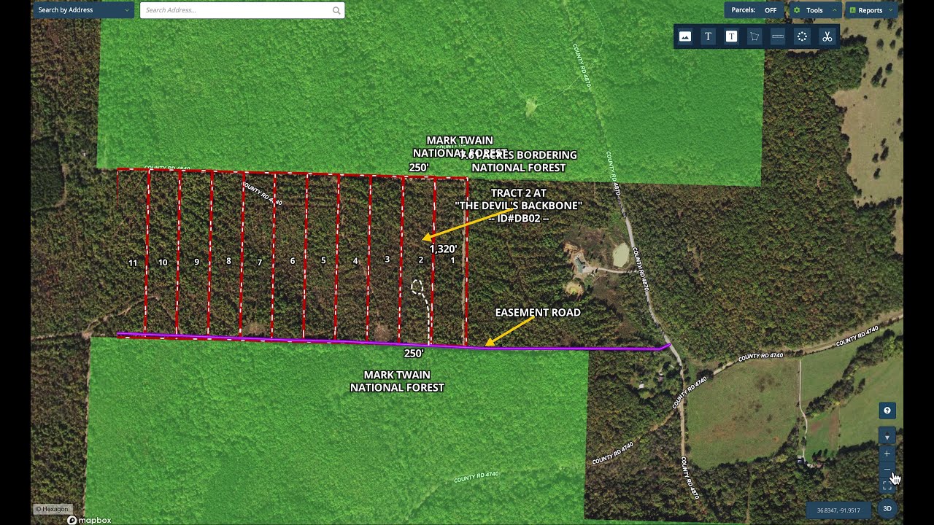This screenshot has width=934, height=525.
Task: Click the 250' label on the top boundary
Action: coord(418,167)
